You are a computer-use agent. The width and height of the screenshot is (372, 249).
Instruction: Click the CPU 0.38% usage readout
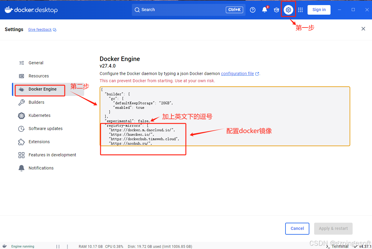pyautogui.click(x=114, y=247)
